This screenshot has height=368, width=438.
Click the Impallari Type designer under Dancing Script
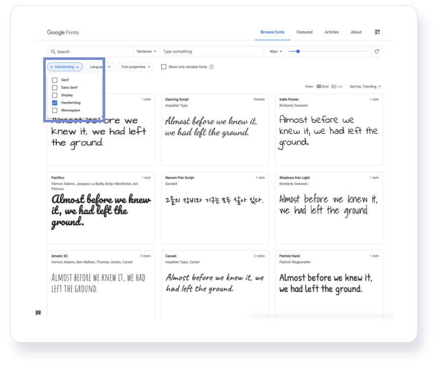click(x=176, y=106)
